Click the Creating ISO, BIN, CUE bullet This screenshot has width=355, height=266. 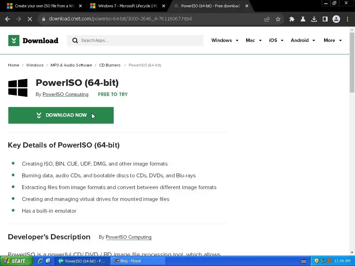tap(95, 164)
